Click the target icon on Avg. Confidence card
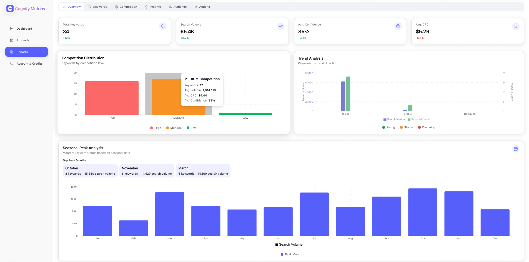Image resolution: width=529 pixels, height=262 pixels. pyautogui.click(x=398, y=26)
